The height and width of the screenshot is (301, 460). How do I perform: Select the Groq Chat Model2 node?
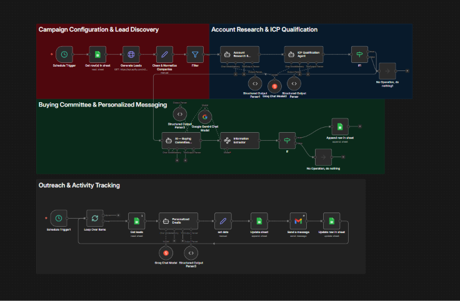click(x=274, y=86)
